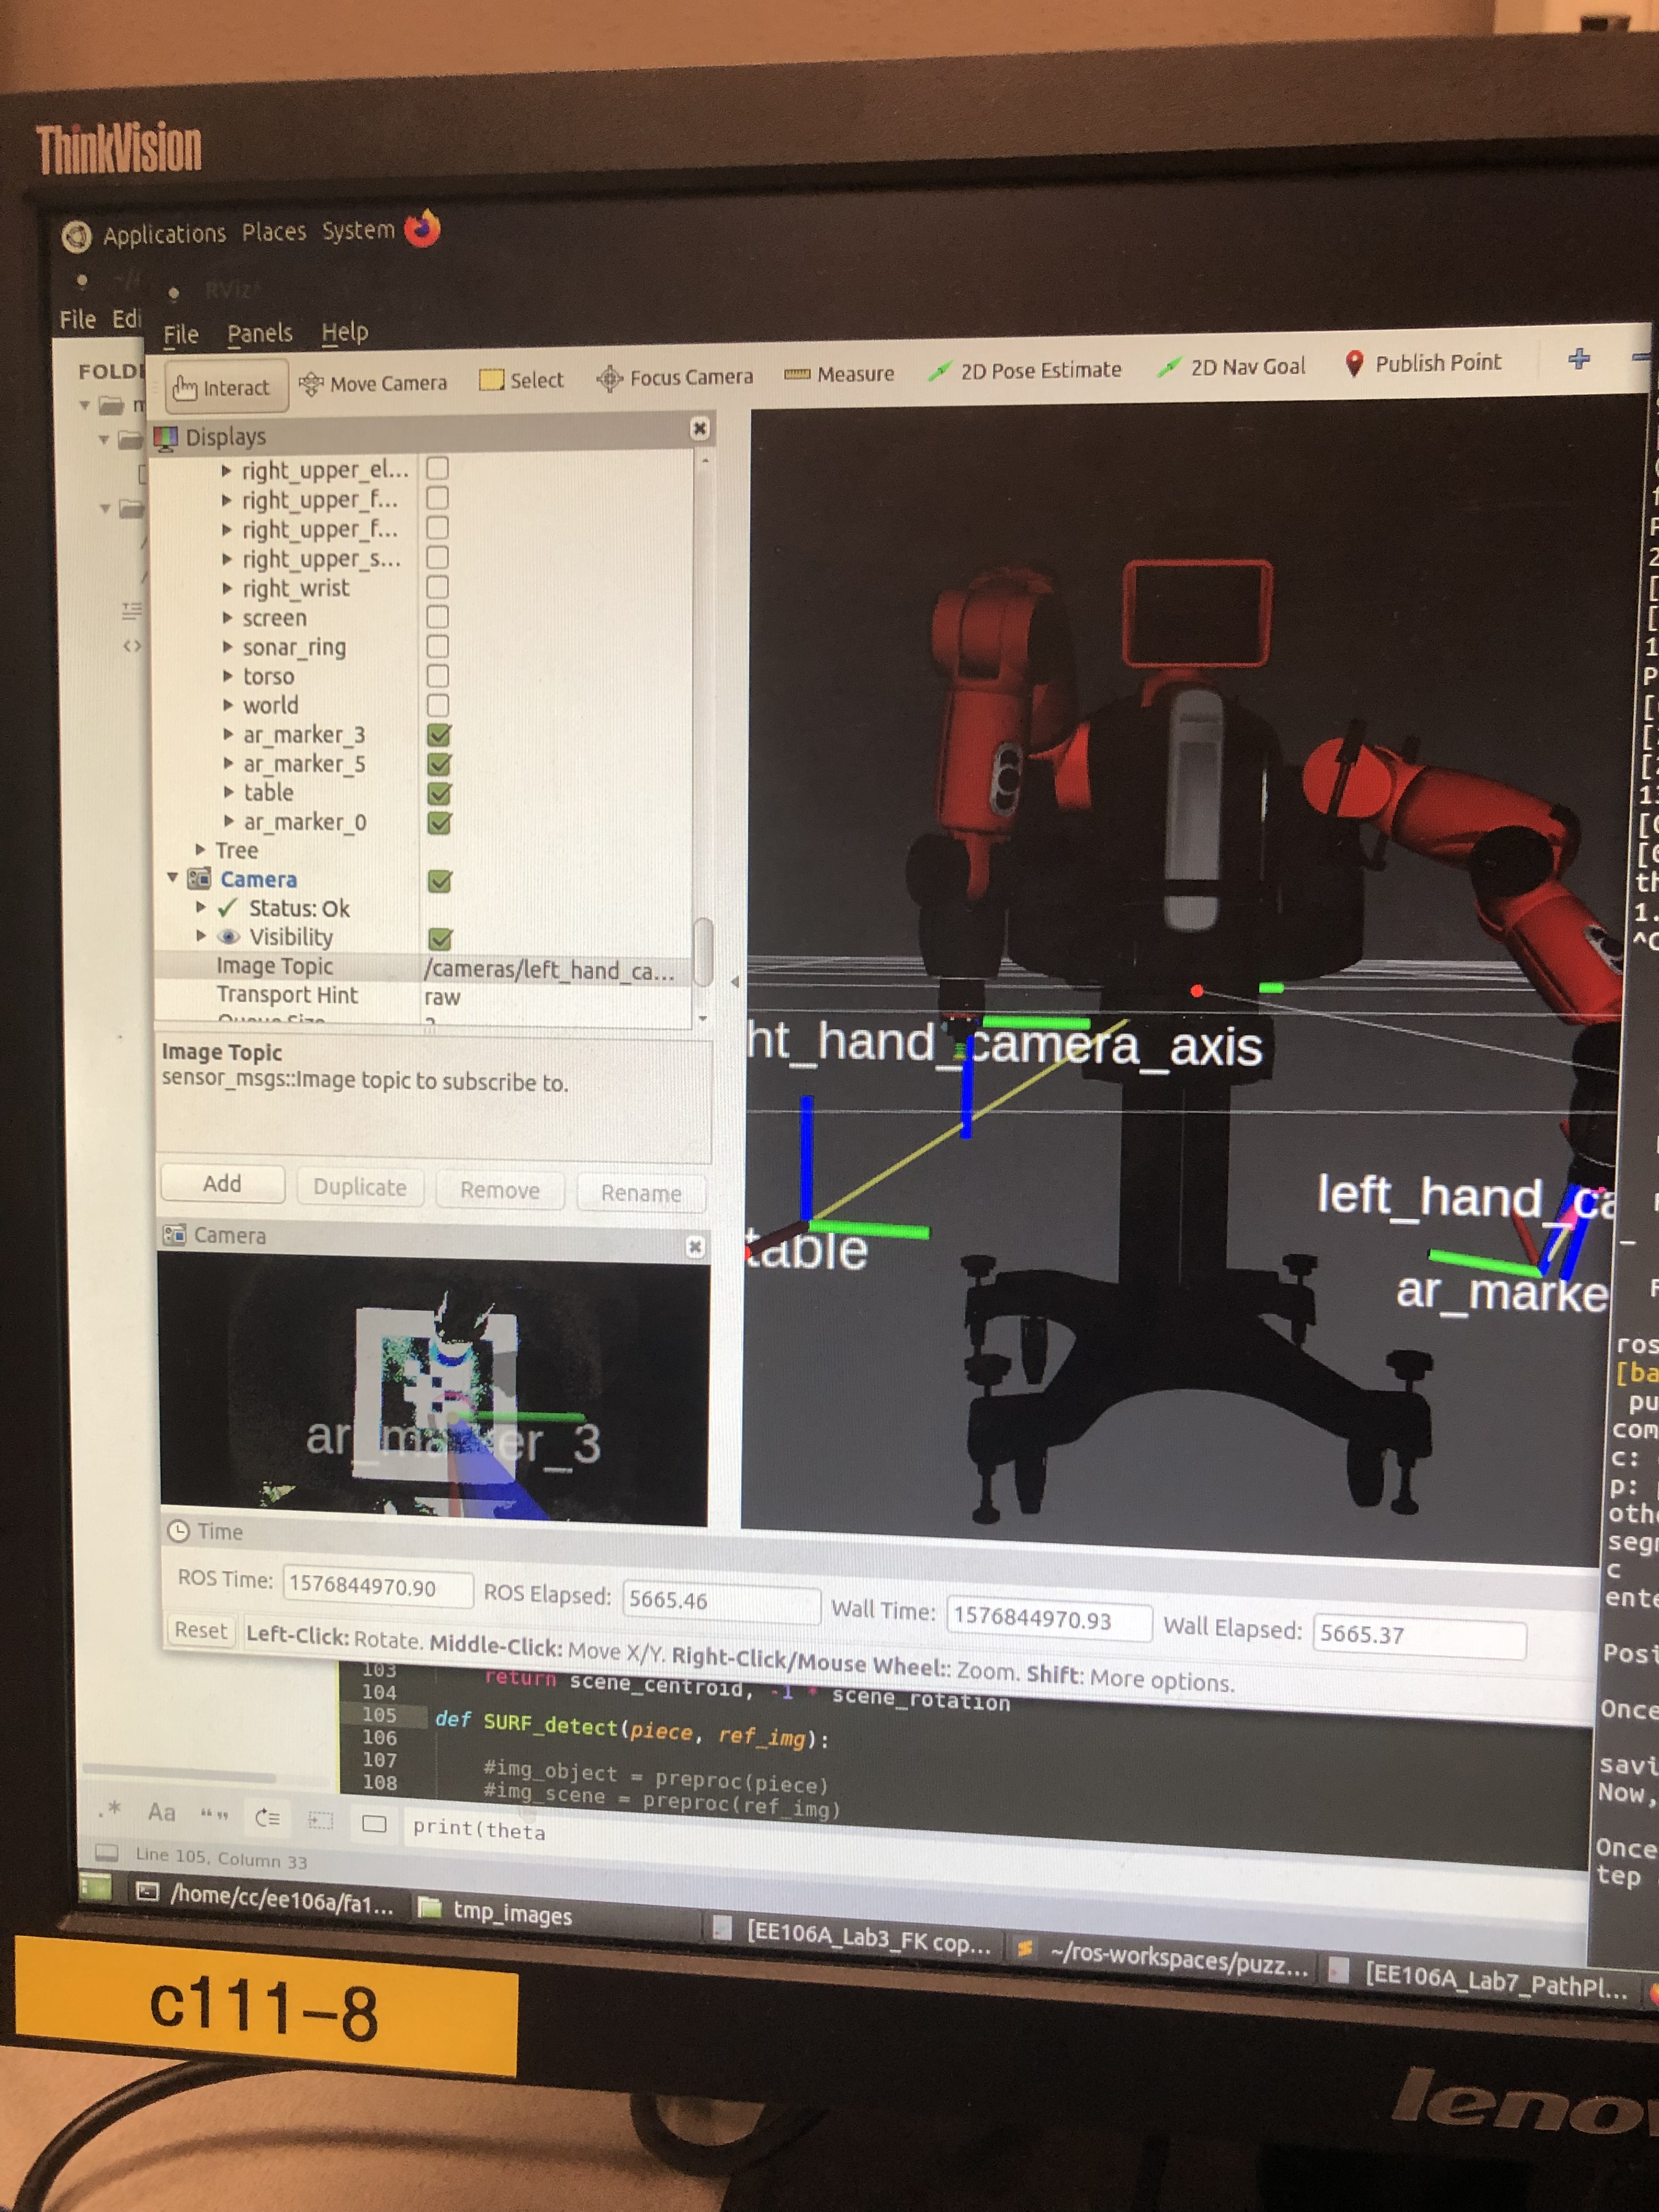Open Firefox from the top panel

point(423,229)
